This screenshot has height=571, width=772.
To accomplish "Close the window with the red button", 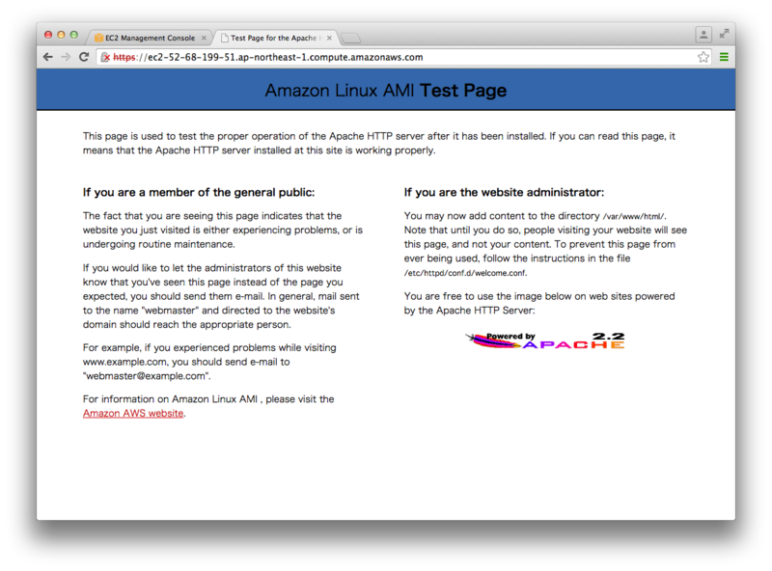I will click(47, 35).
